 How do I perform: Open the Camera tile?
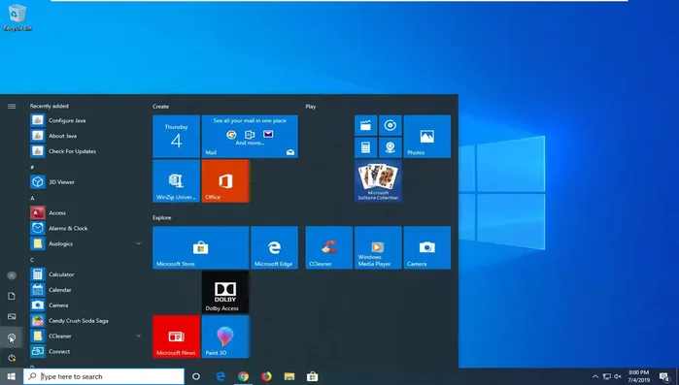[427, 247]
